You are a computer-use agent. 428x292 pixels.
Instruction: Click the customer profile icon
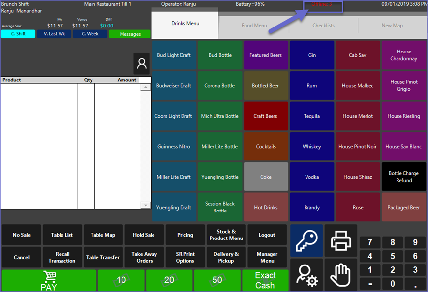point(142,64)
